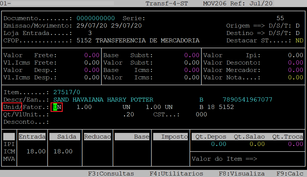Select the Destacar ST value ND

[299, 41]
